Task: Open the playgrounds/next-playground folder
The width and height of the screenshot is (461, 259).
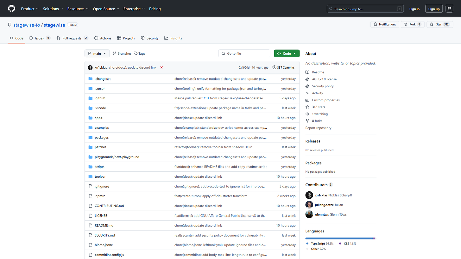Action: (117, 157)
